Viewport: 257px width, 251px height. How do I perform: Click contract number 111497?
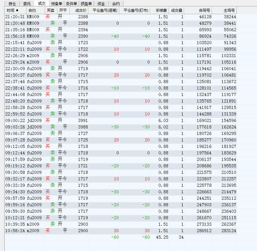click(x=204, y=49)
